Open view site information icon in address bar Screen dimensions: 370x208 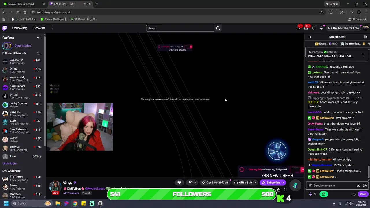click(x=33, y=12)
